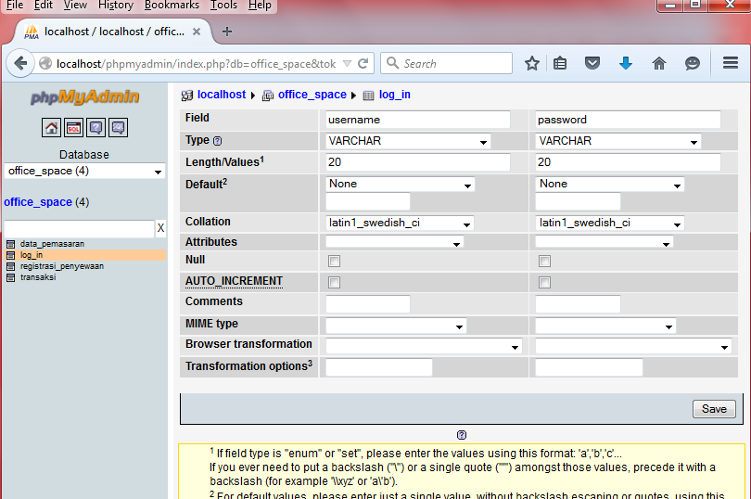This screenshot has height=499, width=751.
Task: Click log_in table browse icon
Action: point(10,255)
